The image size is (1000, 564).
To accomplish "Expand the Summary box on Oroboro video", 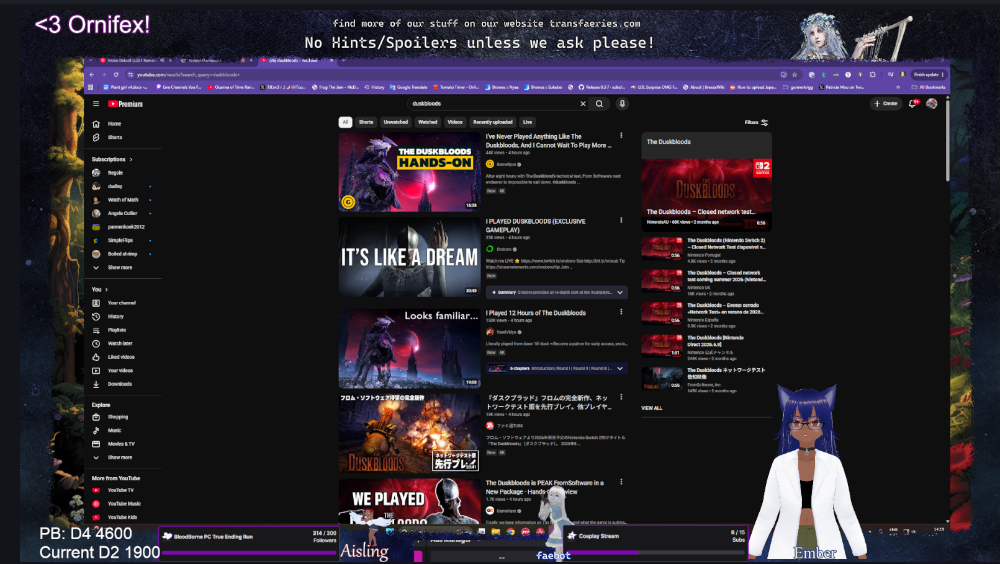I will click(557, 293).
